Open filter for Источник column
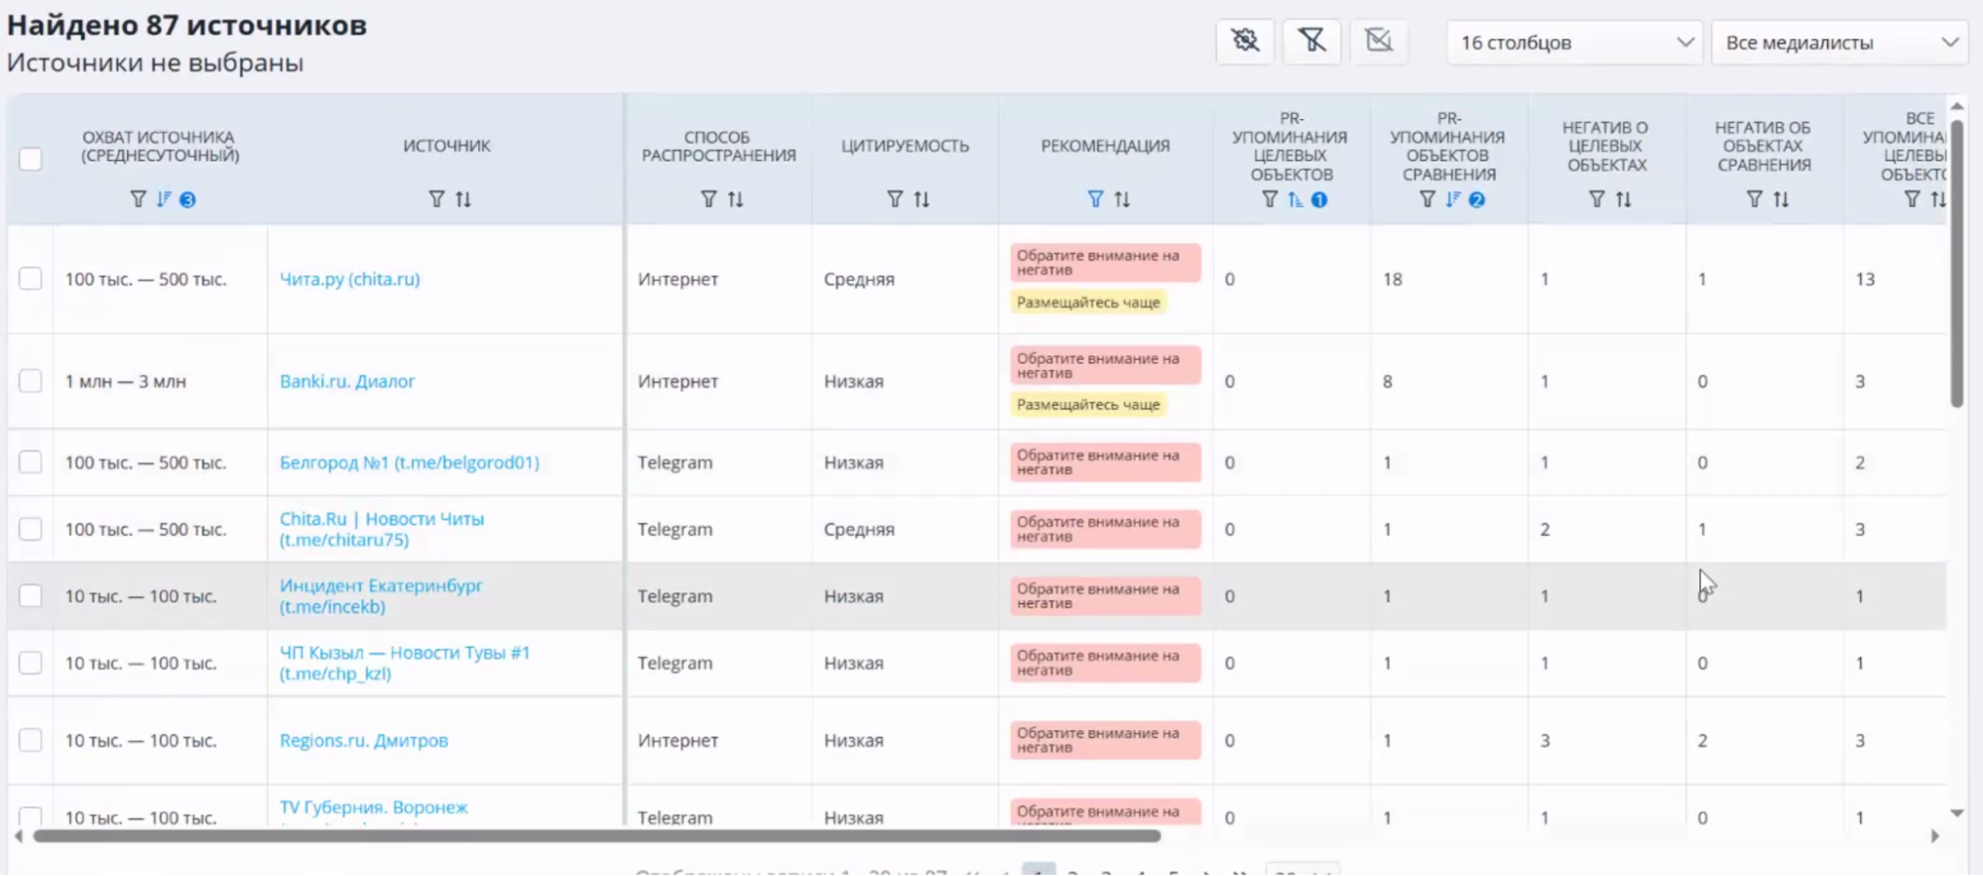 click(436, 199)
